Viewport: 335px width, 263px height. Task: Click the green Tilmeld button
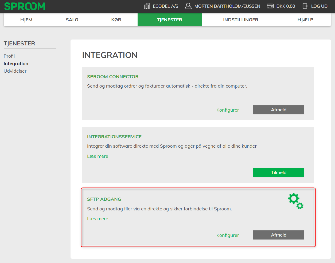tap(279, 172)
